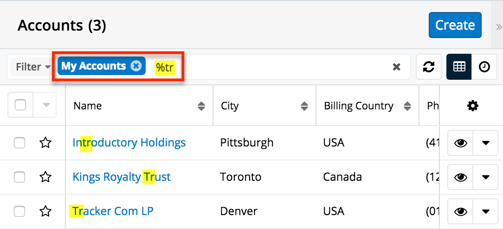The width and height of the screenshot is (503, 229).
Task: Expand the mass actions dropdown arrow
Action: pos(46,105)
